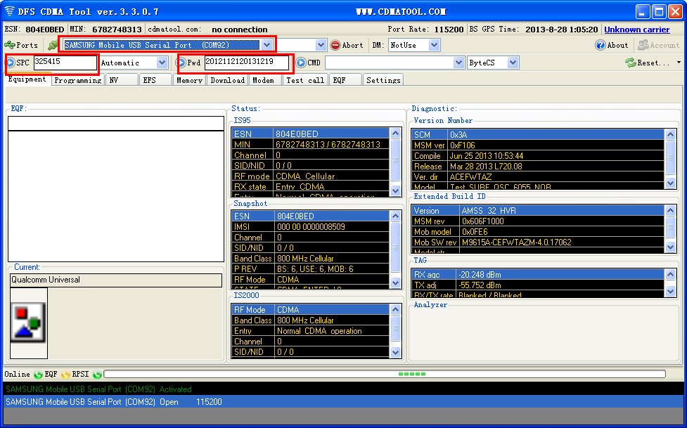Click the green progress bar indicator
Image resolution: width=687 pixels, height=428 pixels.
pyautogui.click(x=412, y=374)
